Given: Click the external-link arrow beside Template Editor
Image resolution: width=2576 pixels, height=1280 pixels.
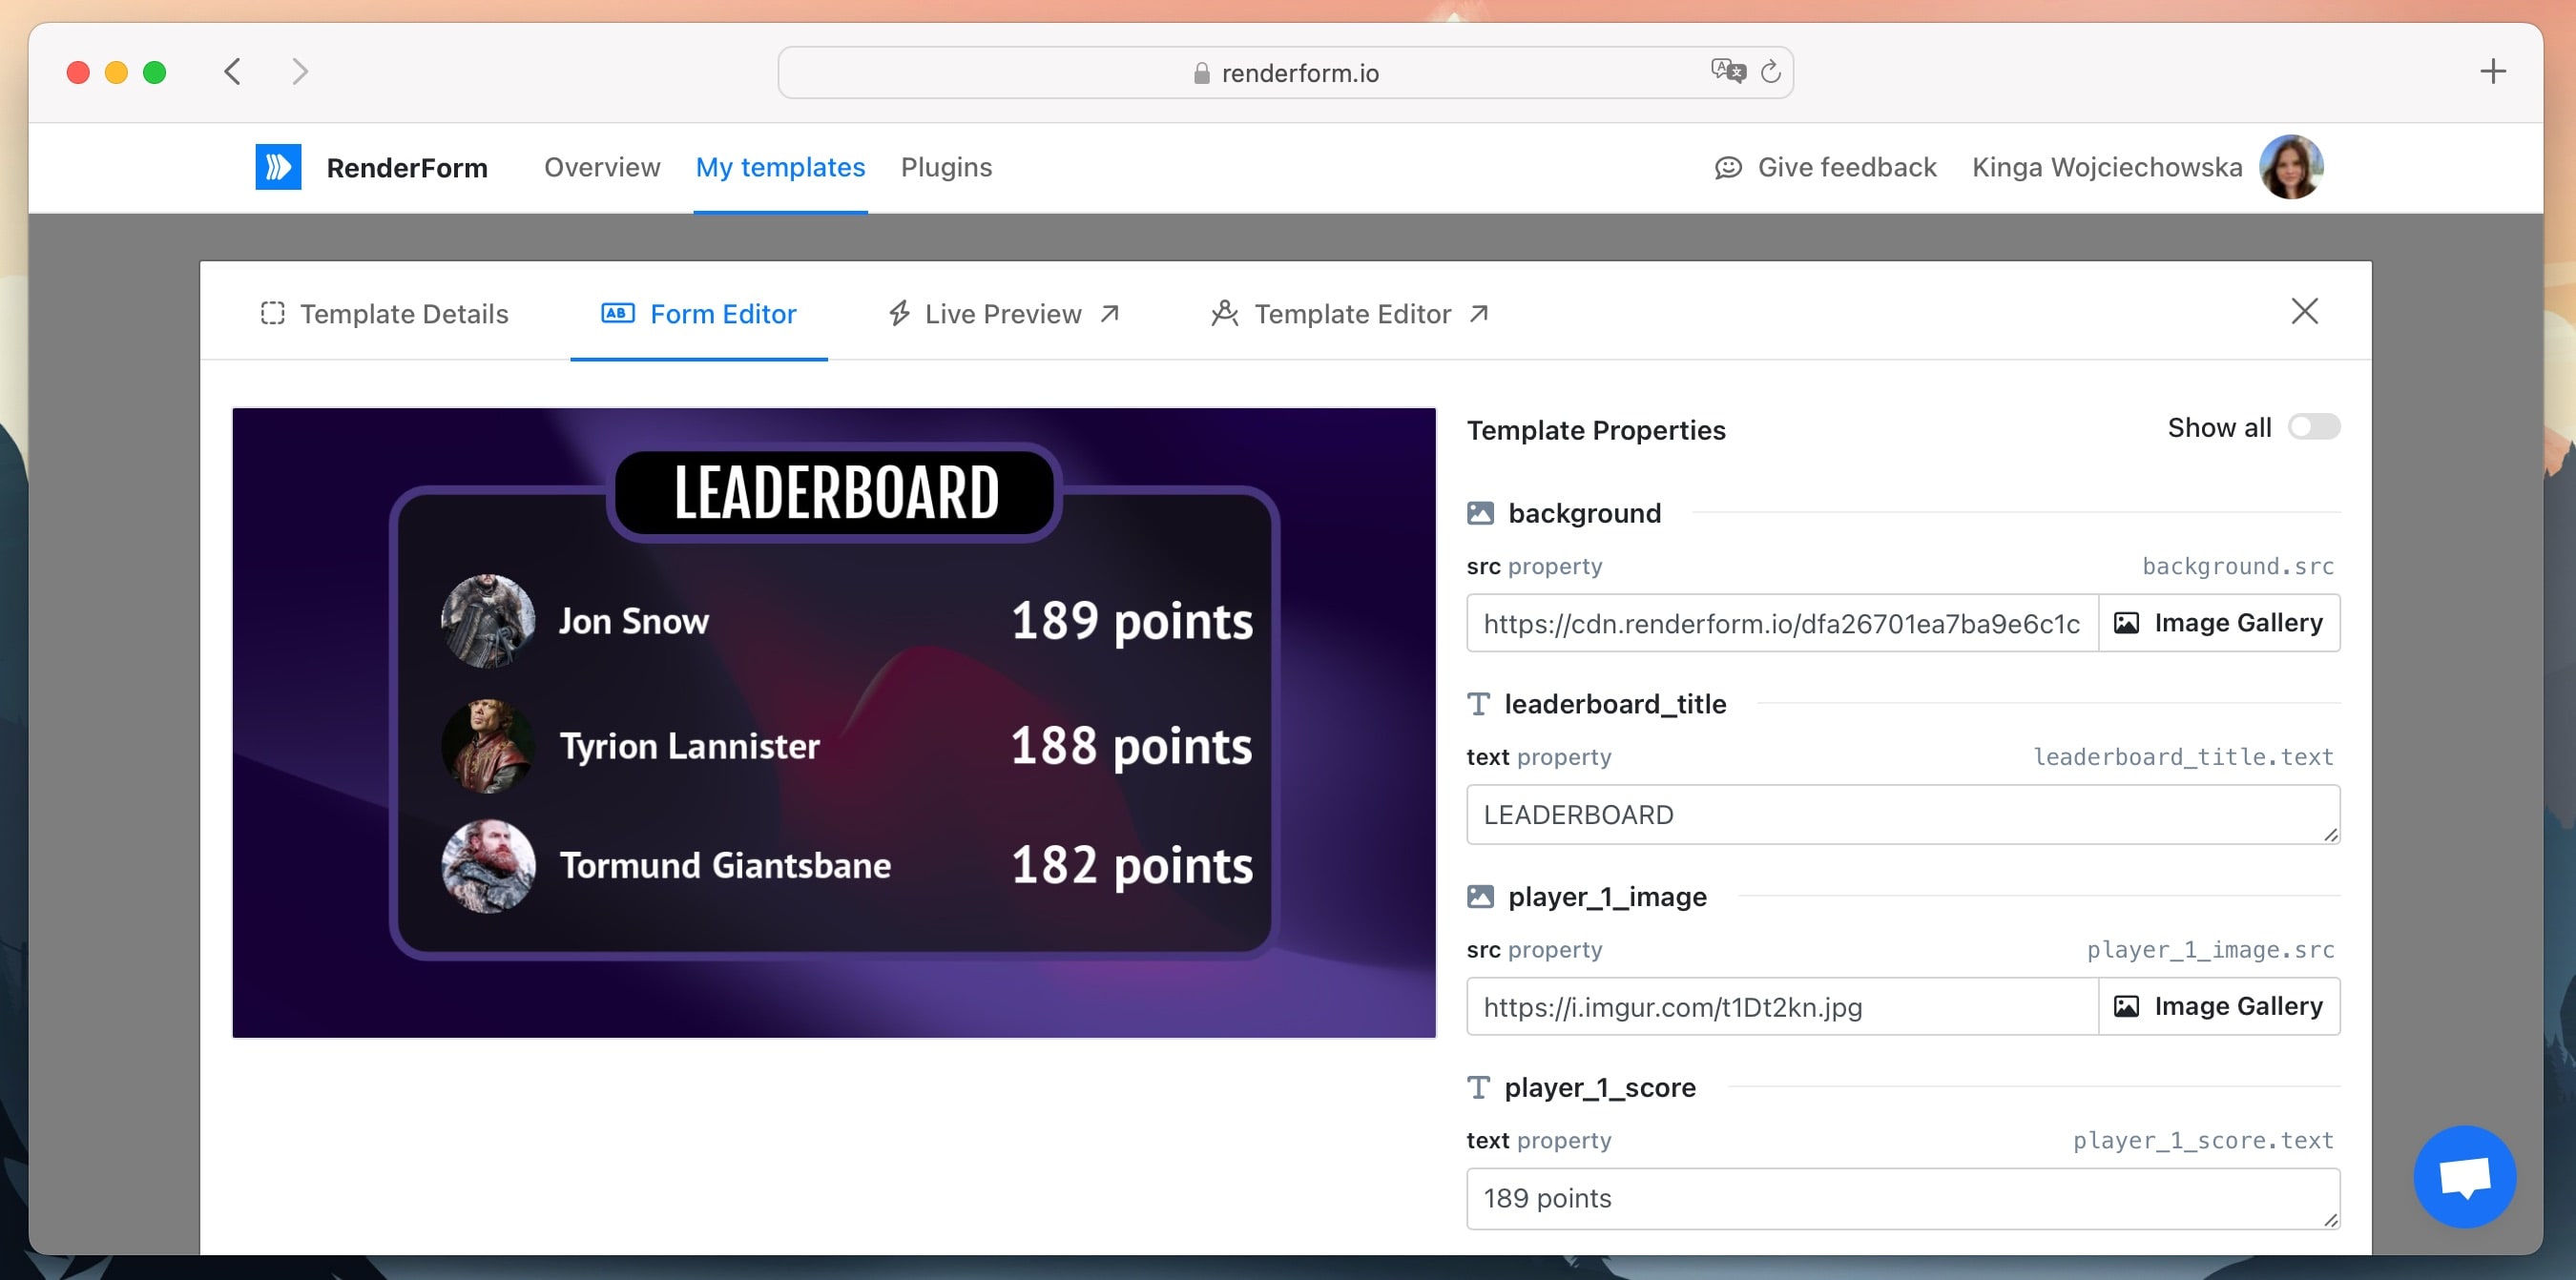Looking at the screenshot, I should click(1479, 313).
